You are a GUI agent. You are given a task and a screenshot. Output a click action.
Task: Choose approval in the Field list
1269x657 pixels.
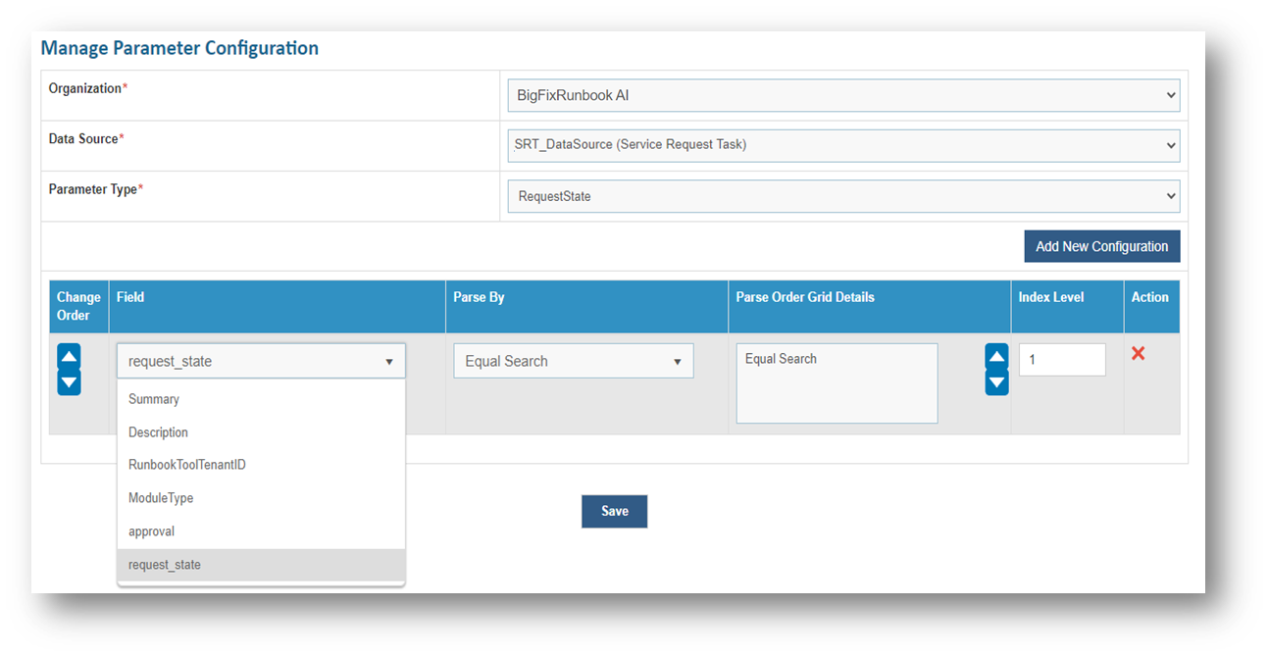tap(151, 531)
